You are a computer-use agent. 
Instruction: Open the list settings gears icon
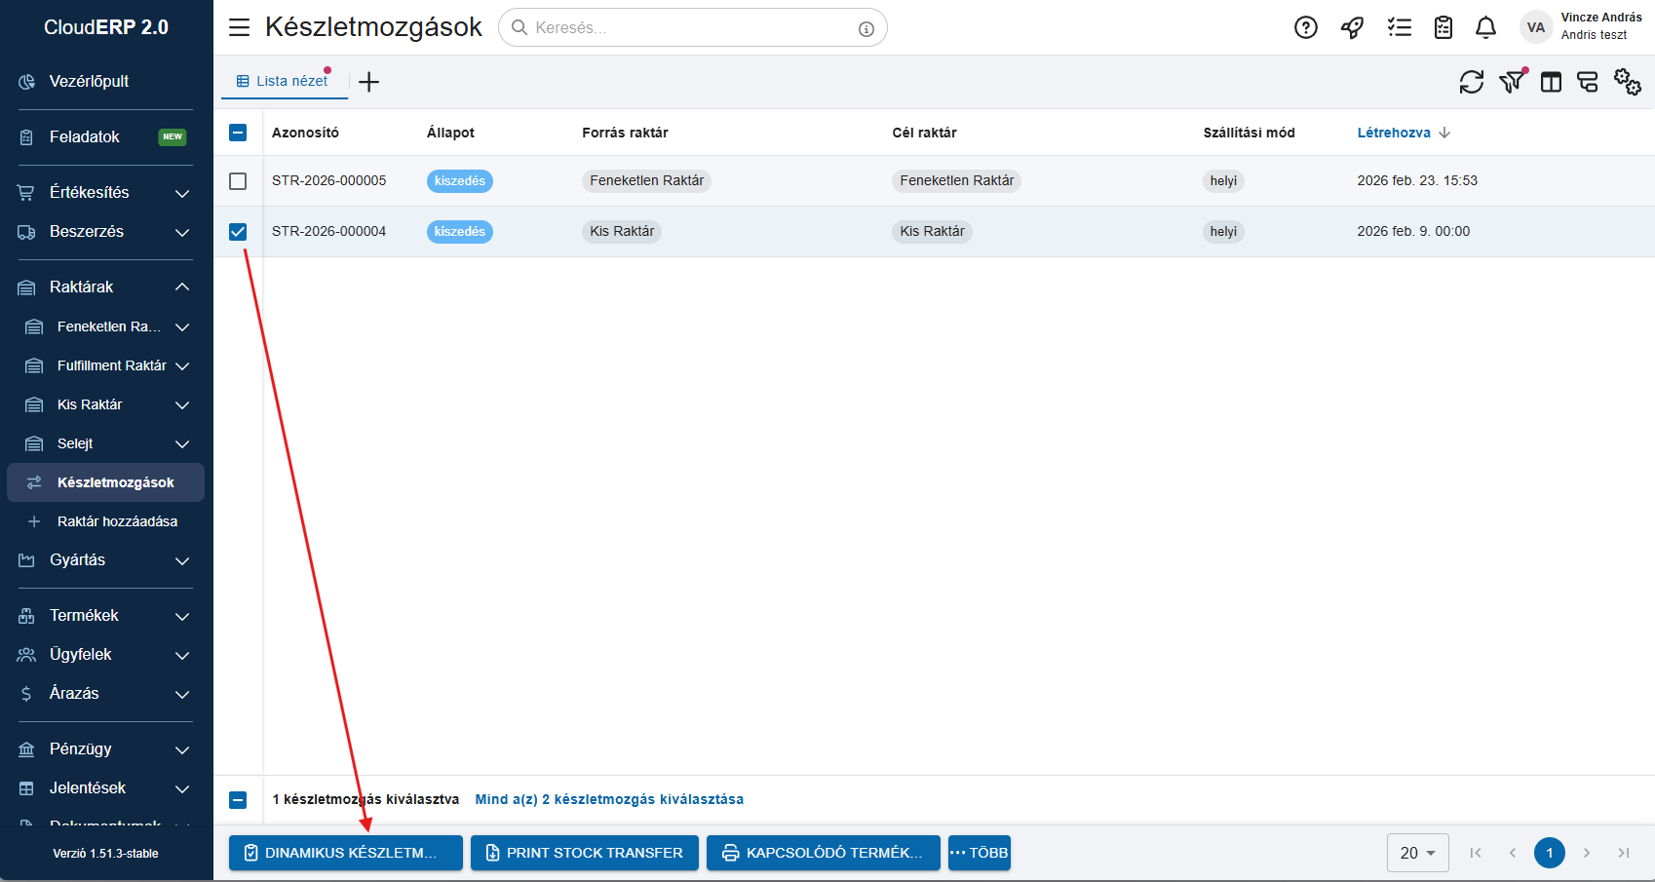click(1627, 82)
